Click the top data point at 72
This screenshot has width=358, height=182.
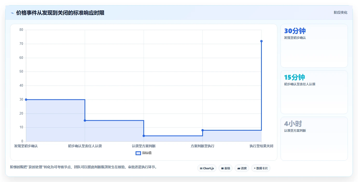[x=261, y=41]
